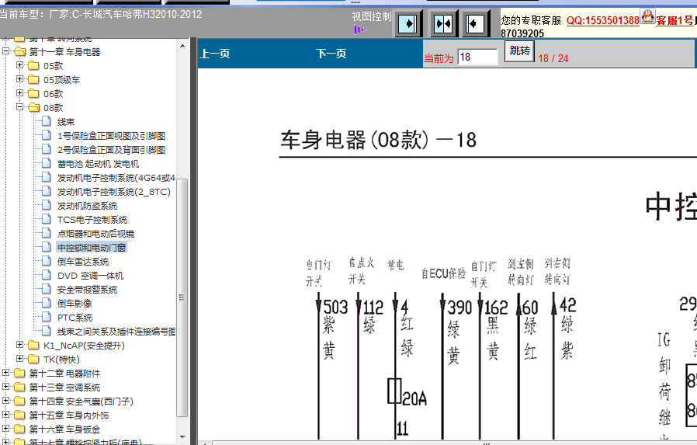
Task: Click the QQ penguin customer service icon
Action: point(647,16)
